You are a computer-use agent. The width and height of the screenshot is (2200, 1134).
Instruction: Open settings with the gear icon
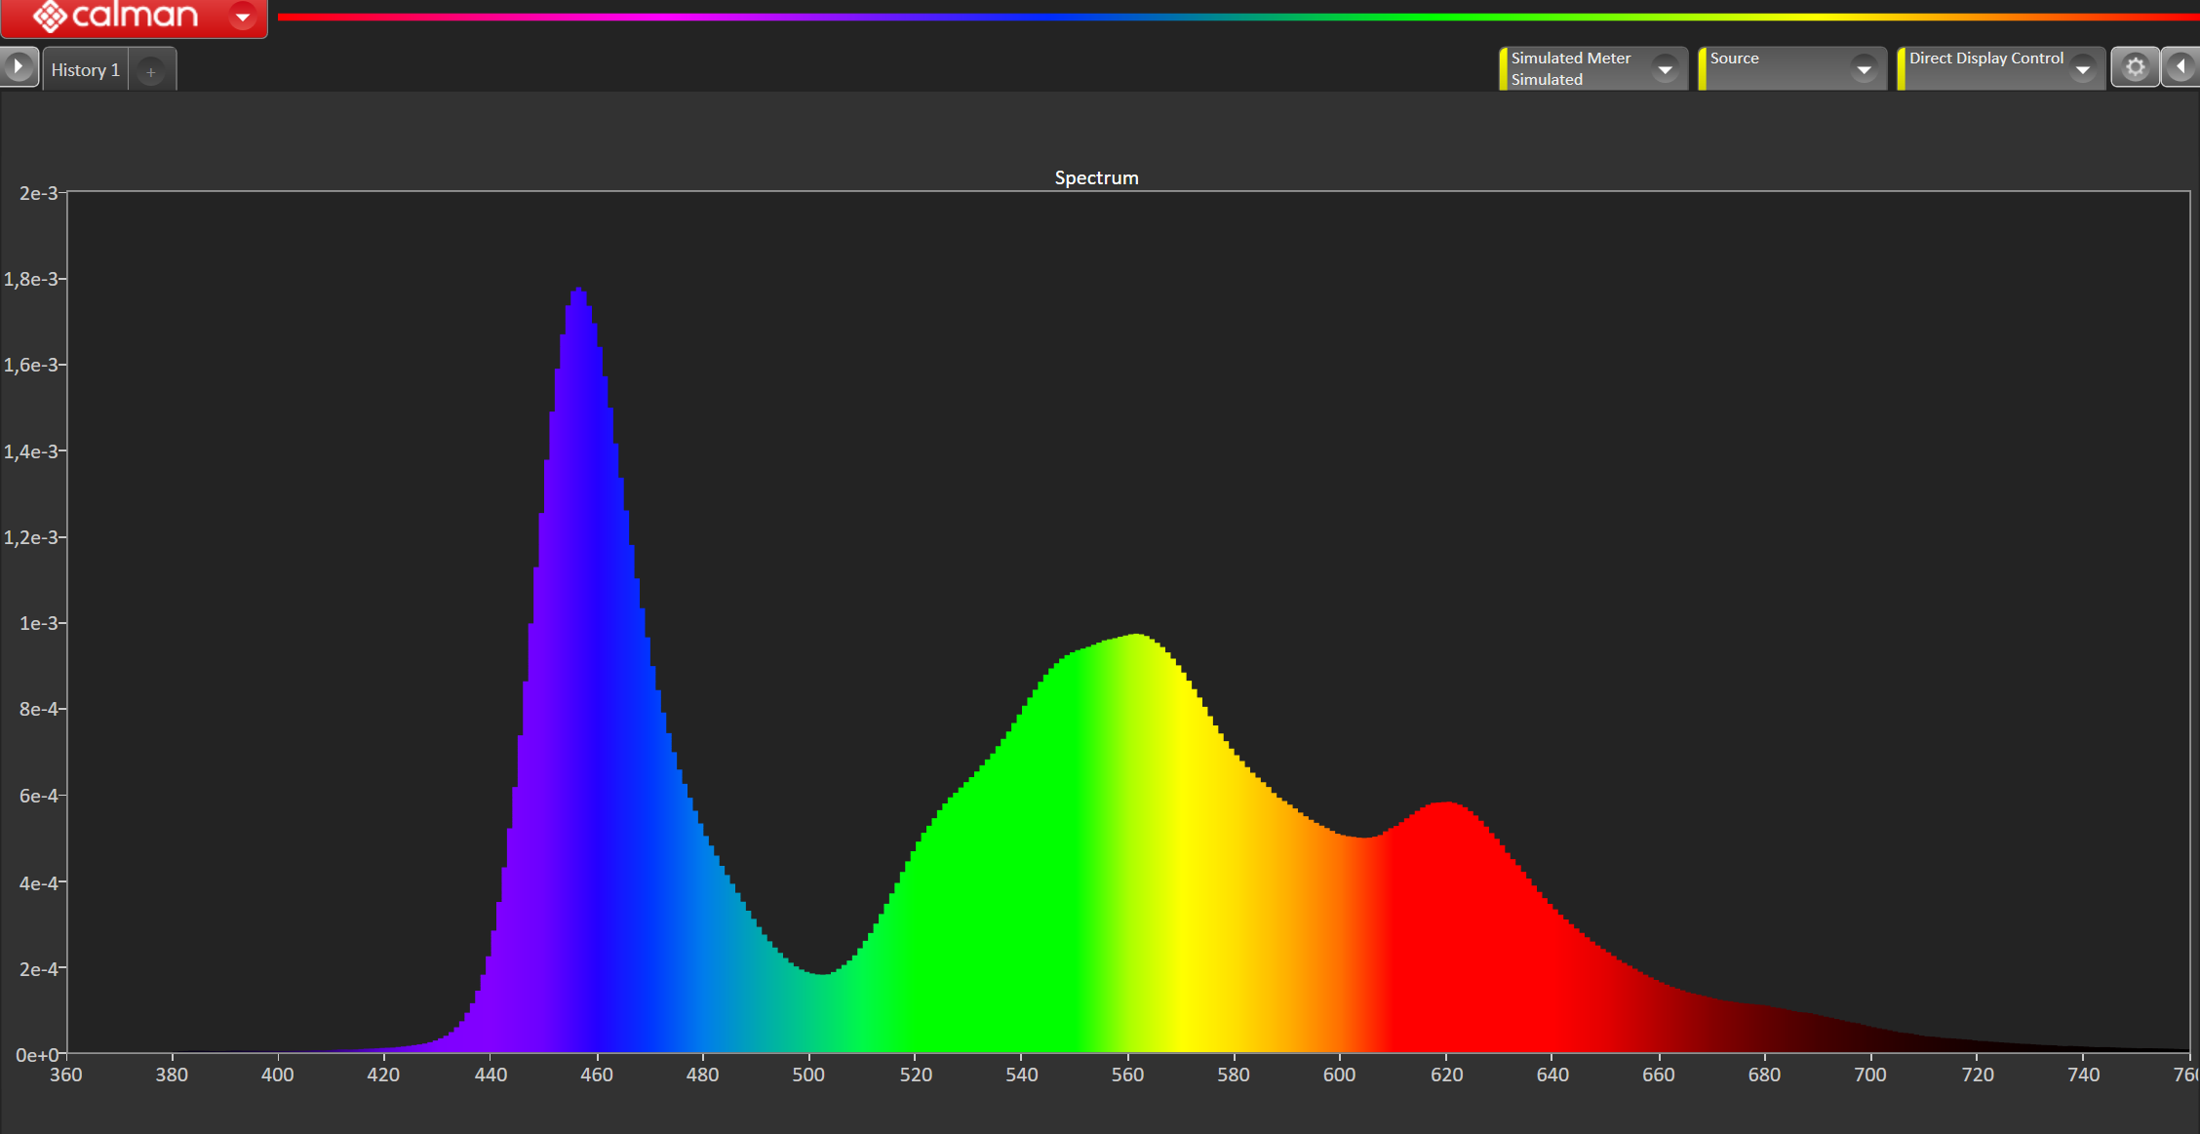click(2135, 67)
